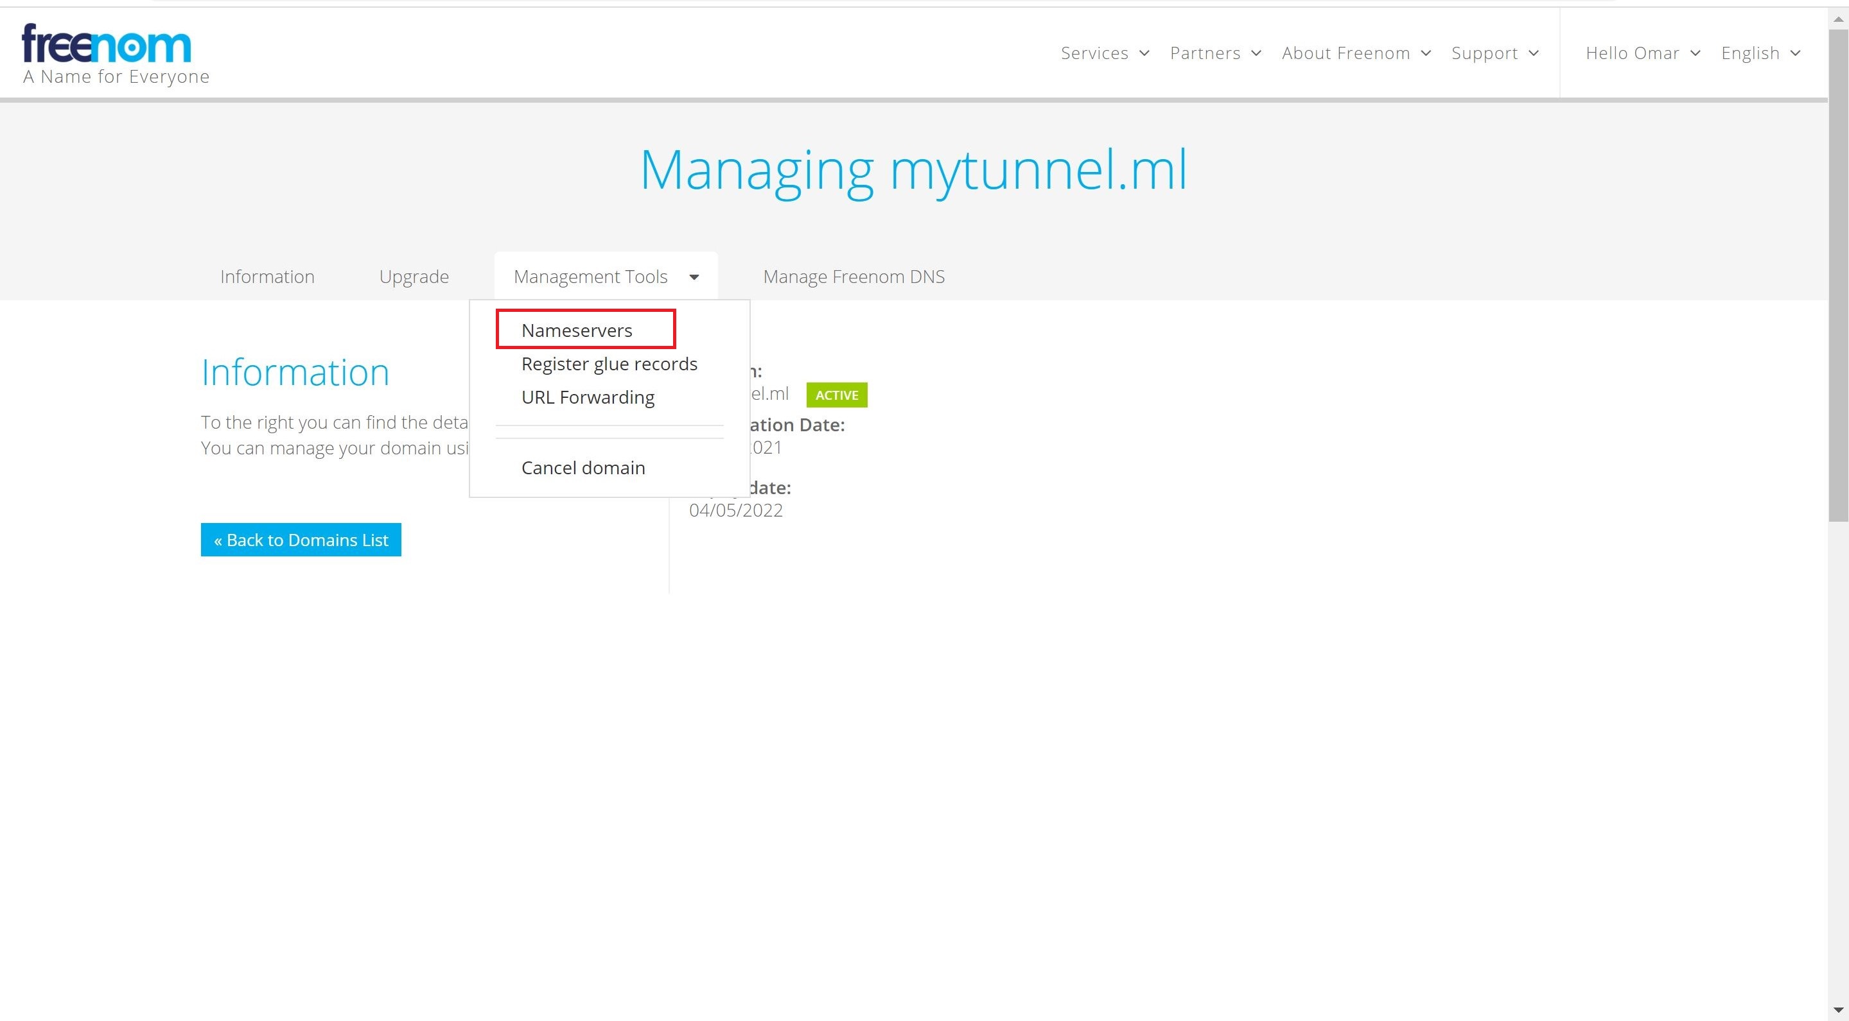Collapse the Management Tools dropdown tab
The width and height of the screenshot is (1849, 1021).
(x=606, y=277)
